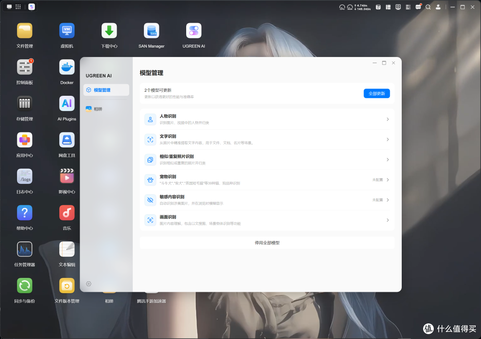The height and width of the screenshot is (339, 481).
Task: Open 控制面板 with notification badge
Action: pyautogui.click(x=24, y=67)
